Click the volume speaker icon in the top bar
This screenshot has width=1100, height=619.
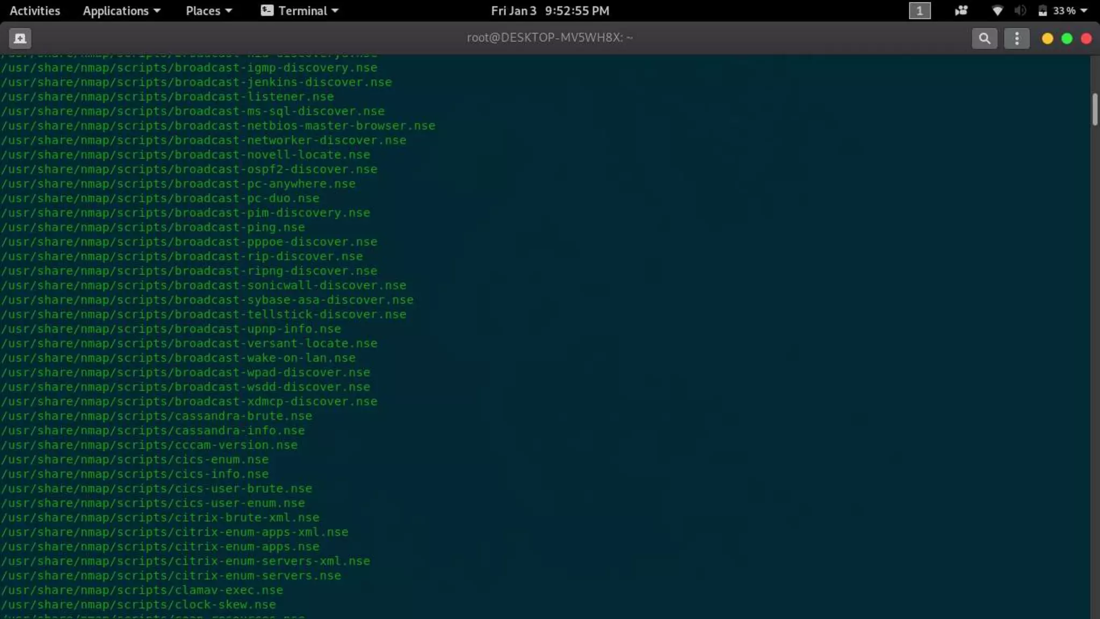point(1020,11)
